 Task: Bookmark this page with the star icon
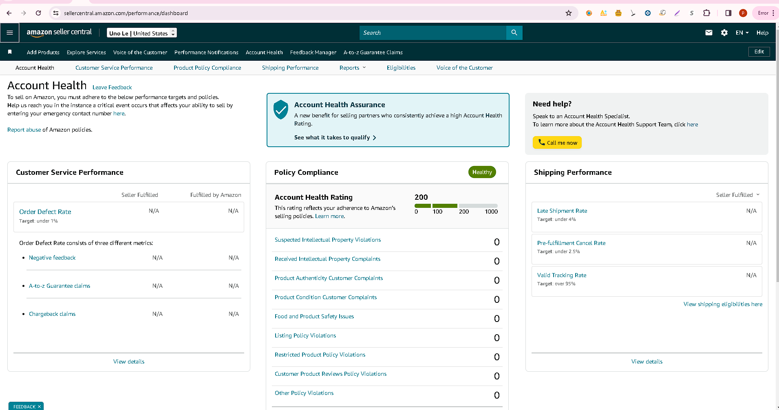(x=569, y=13)
